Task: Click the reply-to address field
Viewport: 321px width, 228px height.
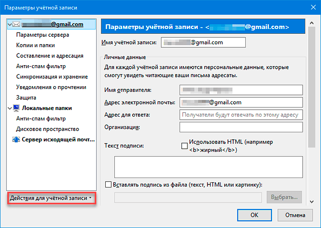Action: pos(241,115)
